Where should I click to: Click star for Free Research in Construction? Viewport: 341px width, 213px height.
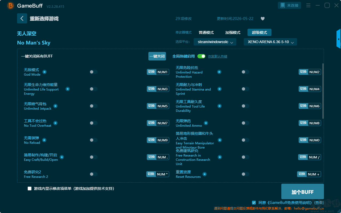pos(220,157)
